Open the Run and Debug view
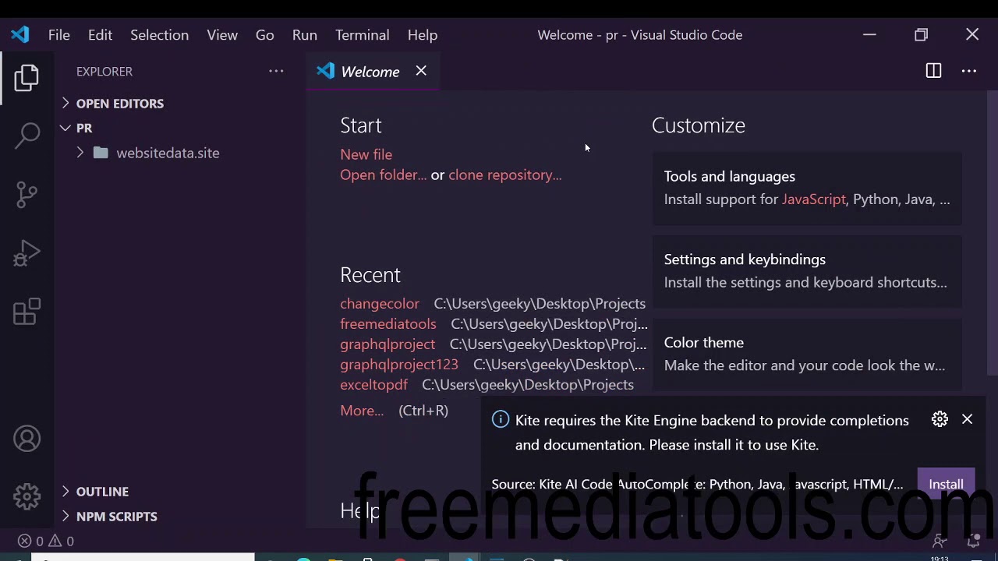 pos(27,253)
